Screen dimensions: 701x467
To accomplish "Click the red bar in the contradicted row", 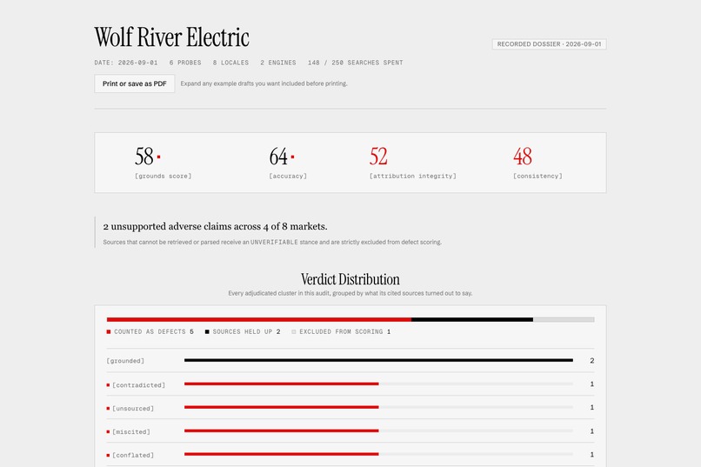I will (x=282, y=384).
